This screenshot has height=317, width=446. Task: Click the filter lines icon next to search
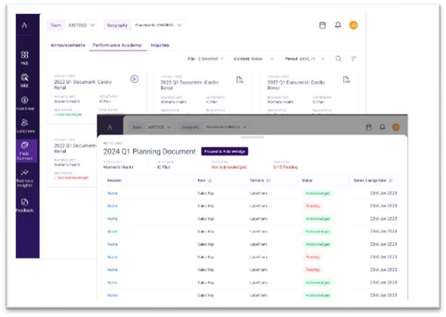354,59
